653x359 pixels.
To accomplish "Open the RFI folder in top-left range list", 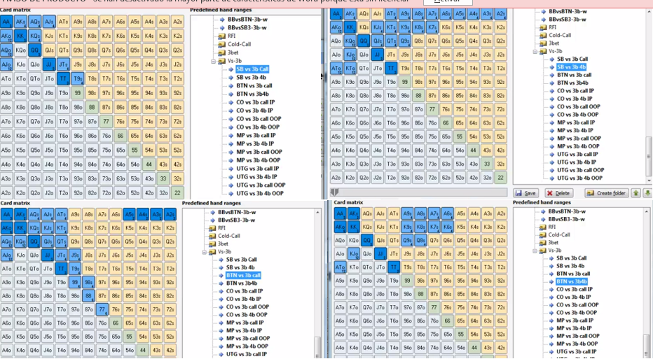I will [232, 36].
